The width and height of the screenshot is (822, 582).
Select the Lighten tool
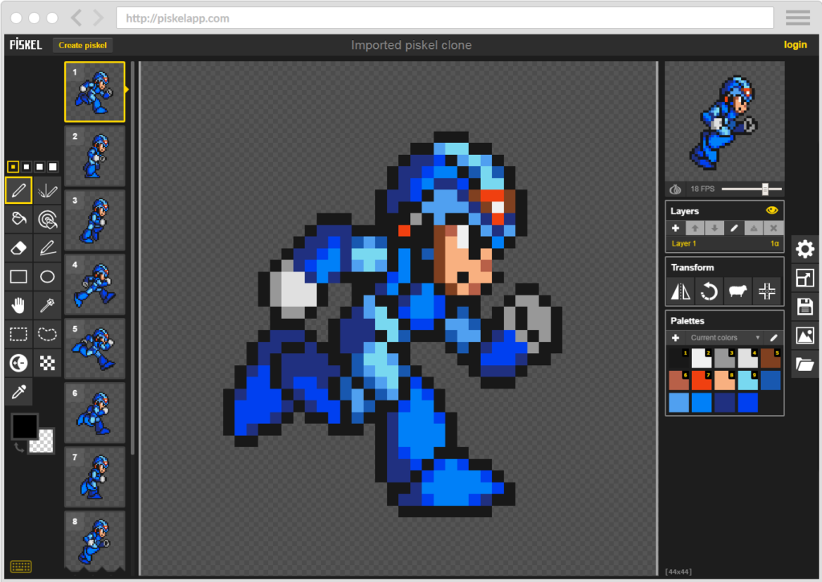[47, 247]
